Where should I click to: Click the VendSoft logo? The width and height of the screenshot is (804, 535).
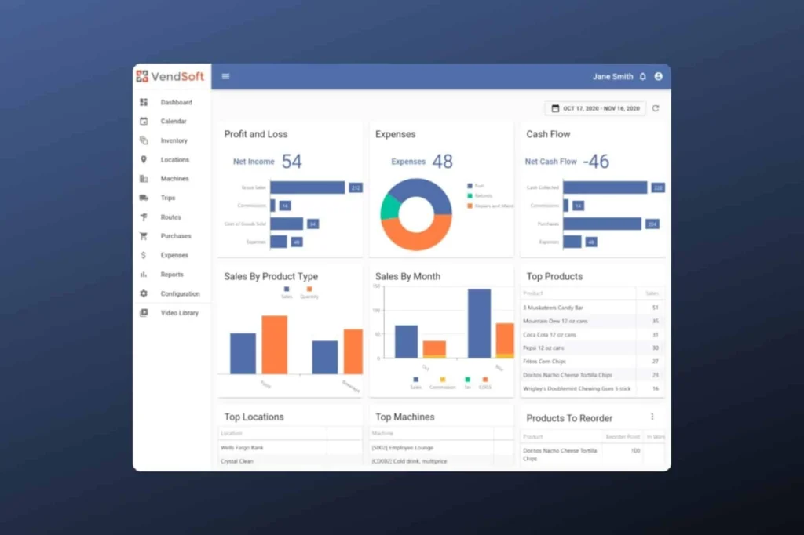(x=170, y=76)
